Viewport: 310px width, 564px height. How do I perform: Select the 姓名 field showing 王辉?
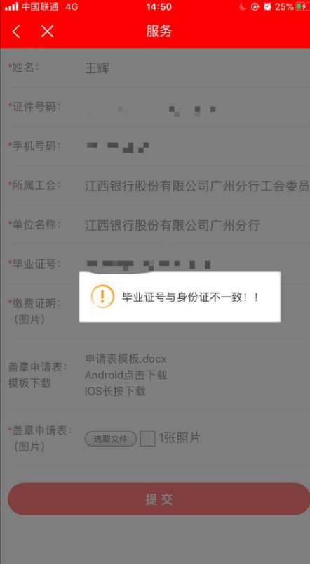155,68
